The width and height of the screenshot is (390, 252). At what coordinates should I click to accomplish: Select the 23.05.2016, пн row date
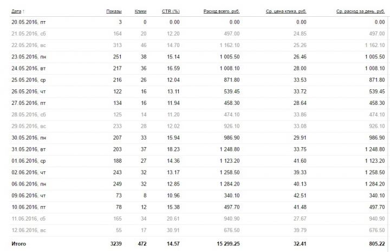coord(29,57)
